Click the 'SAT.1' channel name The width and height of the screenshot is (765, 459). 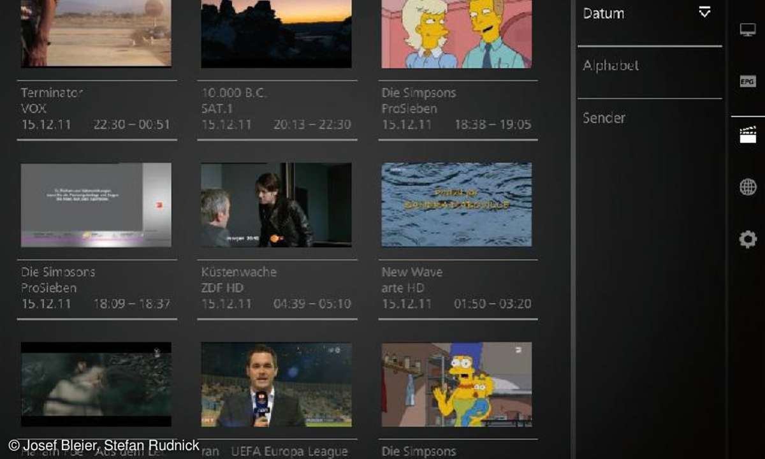coord(217,108)
